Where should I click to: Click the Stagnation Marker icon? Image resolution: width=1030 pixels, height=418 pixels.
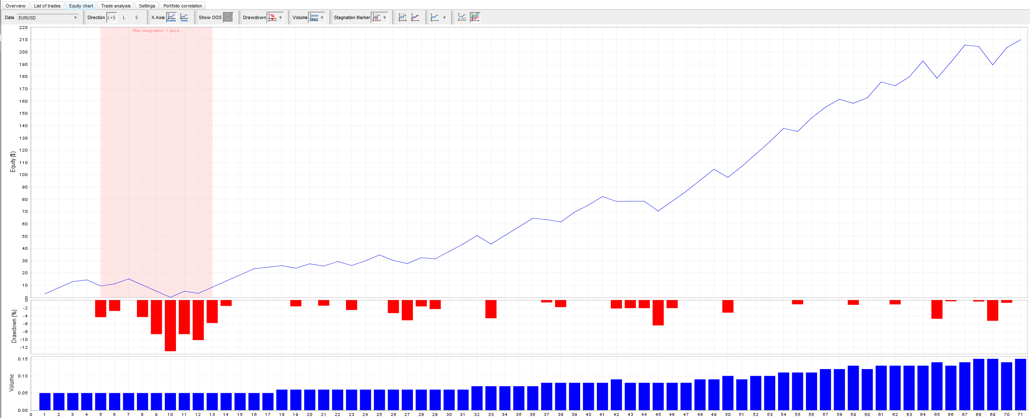(376, 17)
